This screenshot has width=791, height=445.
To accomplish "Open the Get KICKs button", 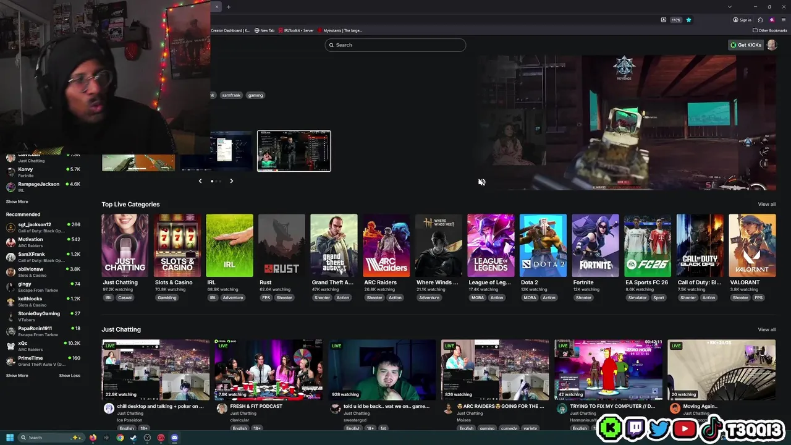I will (745, 45).
